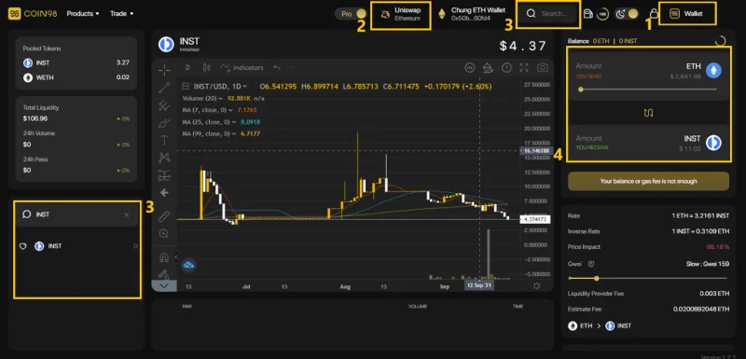Click the shield info icon beside Gwei

point(591,264)
